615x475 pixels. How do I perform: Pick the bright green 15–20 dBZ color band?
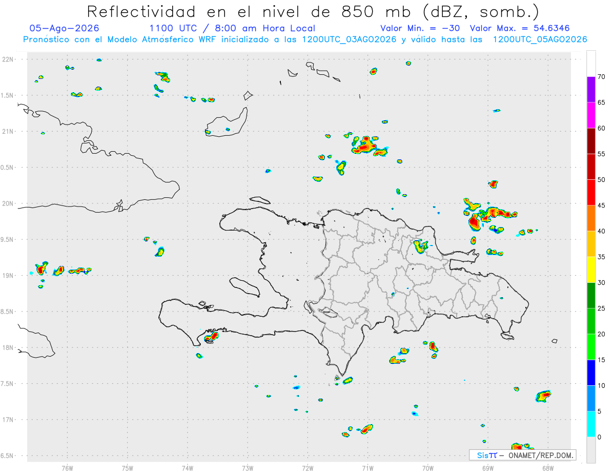591,347
